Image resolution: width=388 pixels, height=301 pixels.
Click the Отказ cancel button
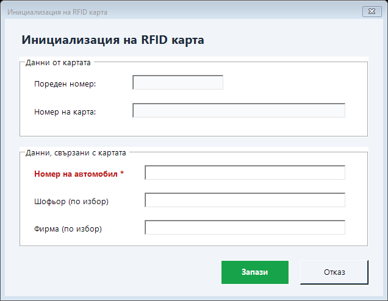[334, 272]
